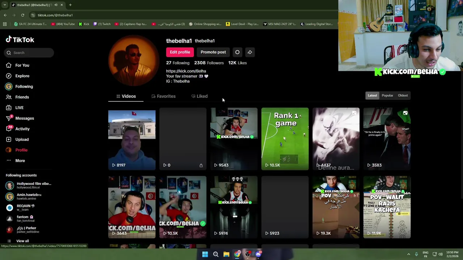Switch to the Favorites tab
Viewport: 463px width, 260px height.
click(163, 96)
